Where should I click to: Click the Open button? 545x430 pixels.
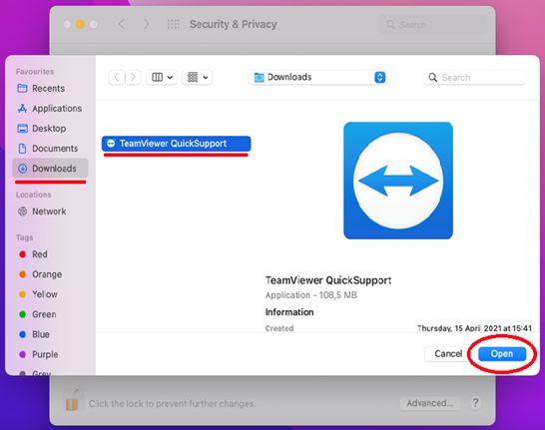[502, 354]
